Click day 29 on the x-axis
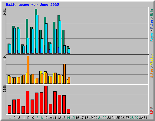Image resolution: width=155 pixels, height=121 pixels. pos(136,118)
